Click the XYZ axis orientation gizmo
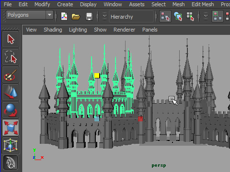This screenshot has height=172, width=230. (x=38, y=154)
